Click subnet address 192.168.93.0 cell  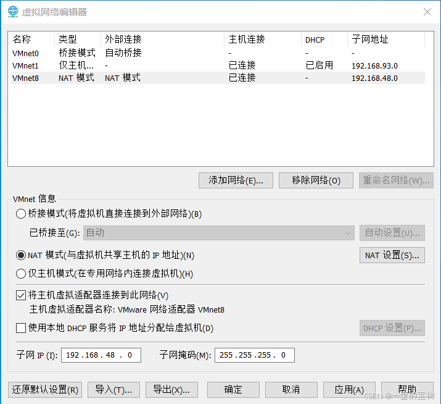click(x=374, y=65)
